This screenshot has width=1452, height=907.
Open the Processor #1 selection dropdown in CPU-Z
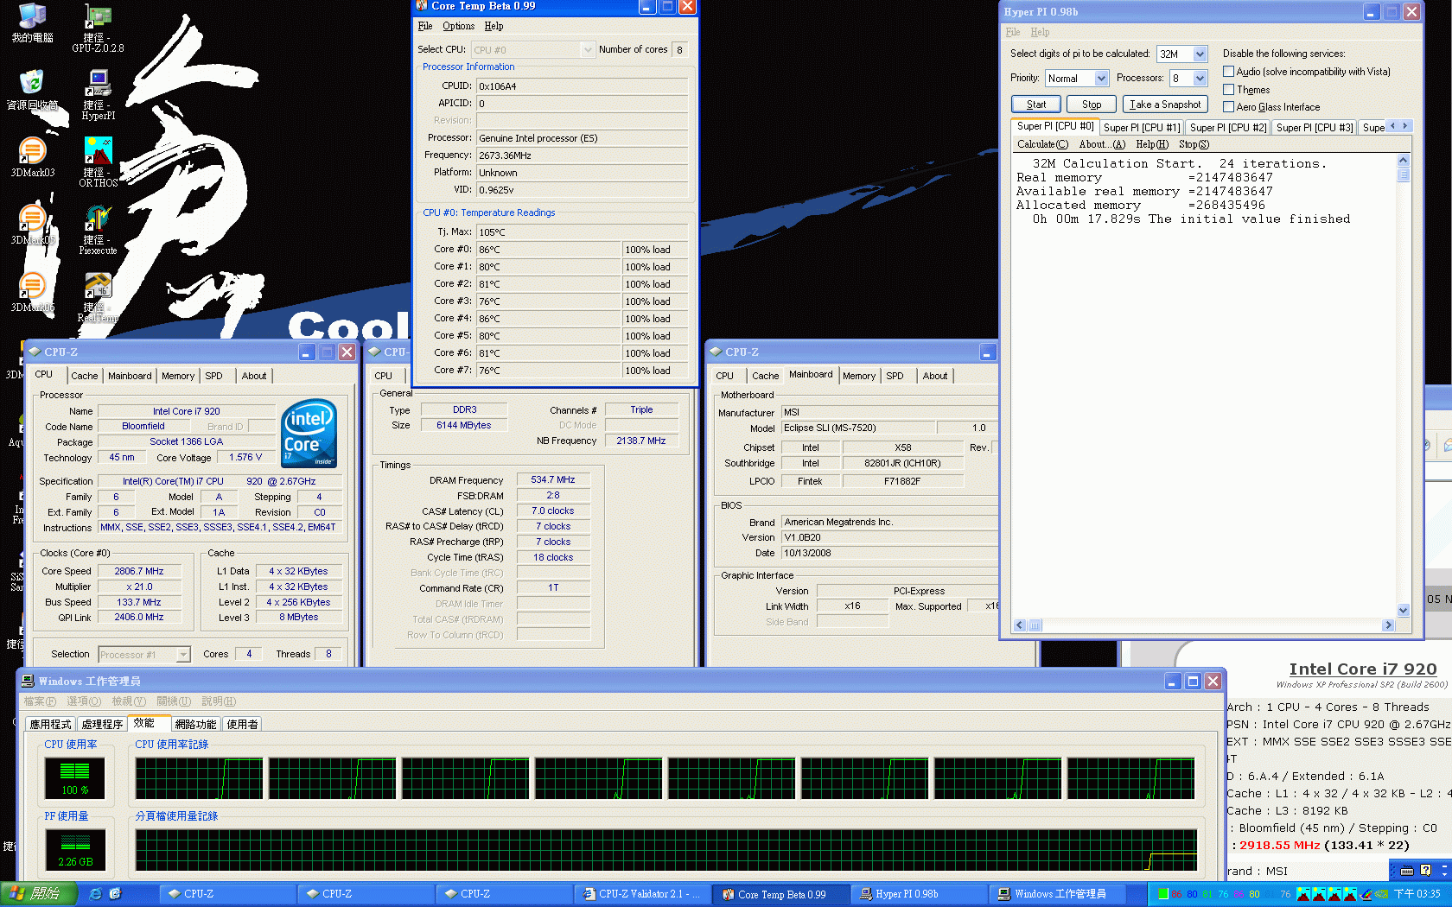click(183, 655)
